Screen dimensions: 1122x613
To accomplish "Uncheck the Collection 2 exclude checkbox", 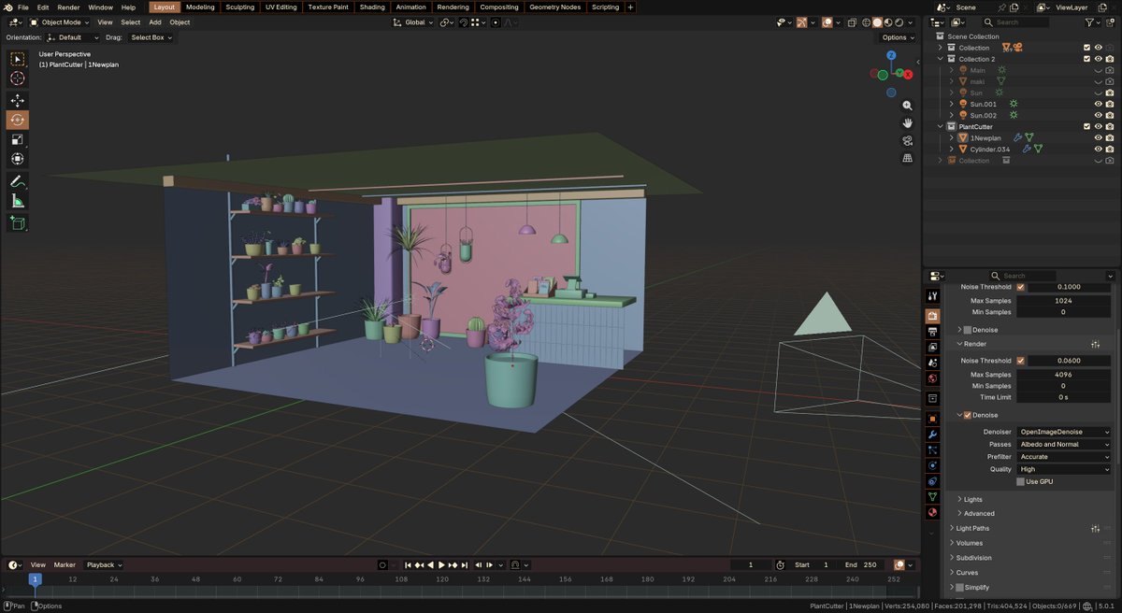I will point(1086,59).
